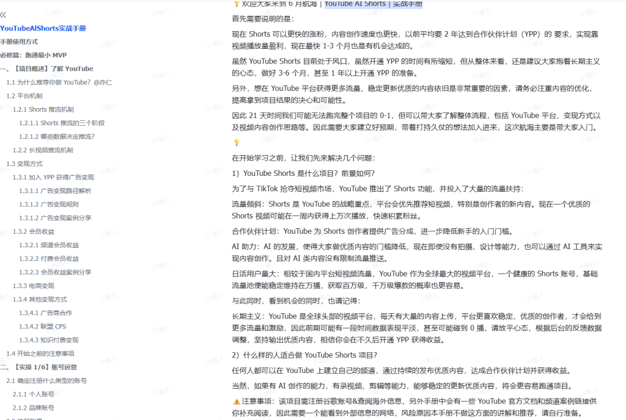This screenshot has height=420, width=626.
Task: Click paragraph starting 长期主义：YouTube 是全球头部
Action: tap(417, 328)
